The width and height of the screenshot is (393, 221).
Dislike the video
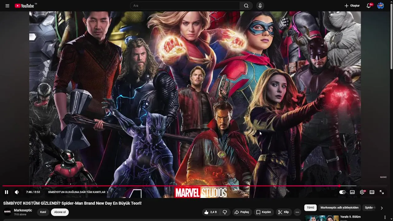pos(225,212)
